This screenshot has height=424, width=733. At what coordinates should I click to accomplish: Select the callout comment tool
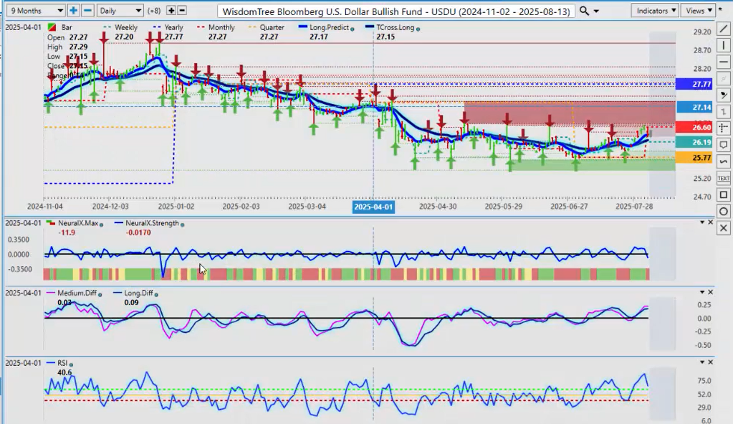coord(724,145)
